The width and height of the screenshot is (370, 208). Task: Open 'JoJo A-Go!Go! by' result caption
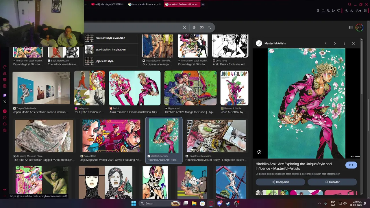pos(234,112)
